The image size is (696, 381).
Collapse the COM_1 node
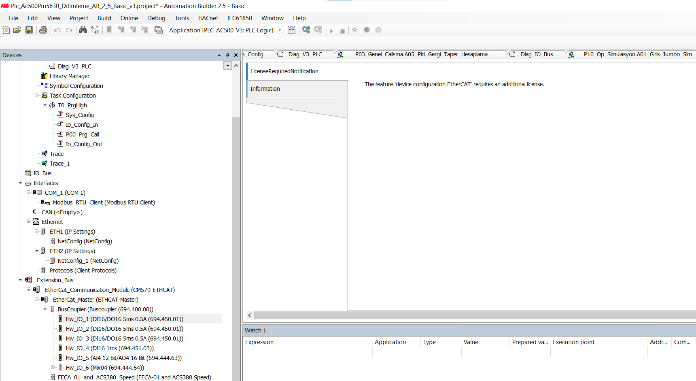tap(28, 192)
